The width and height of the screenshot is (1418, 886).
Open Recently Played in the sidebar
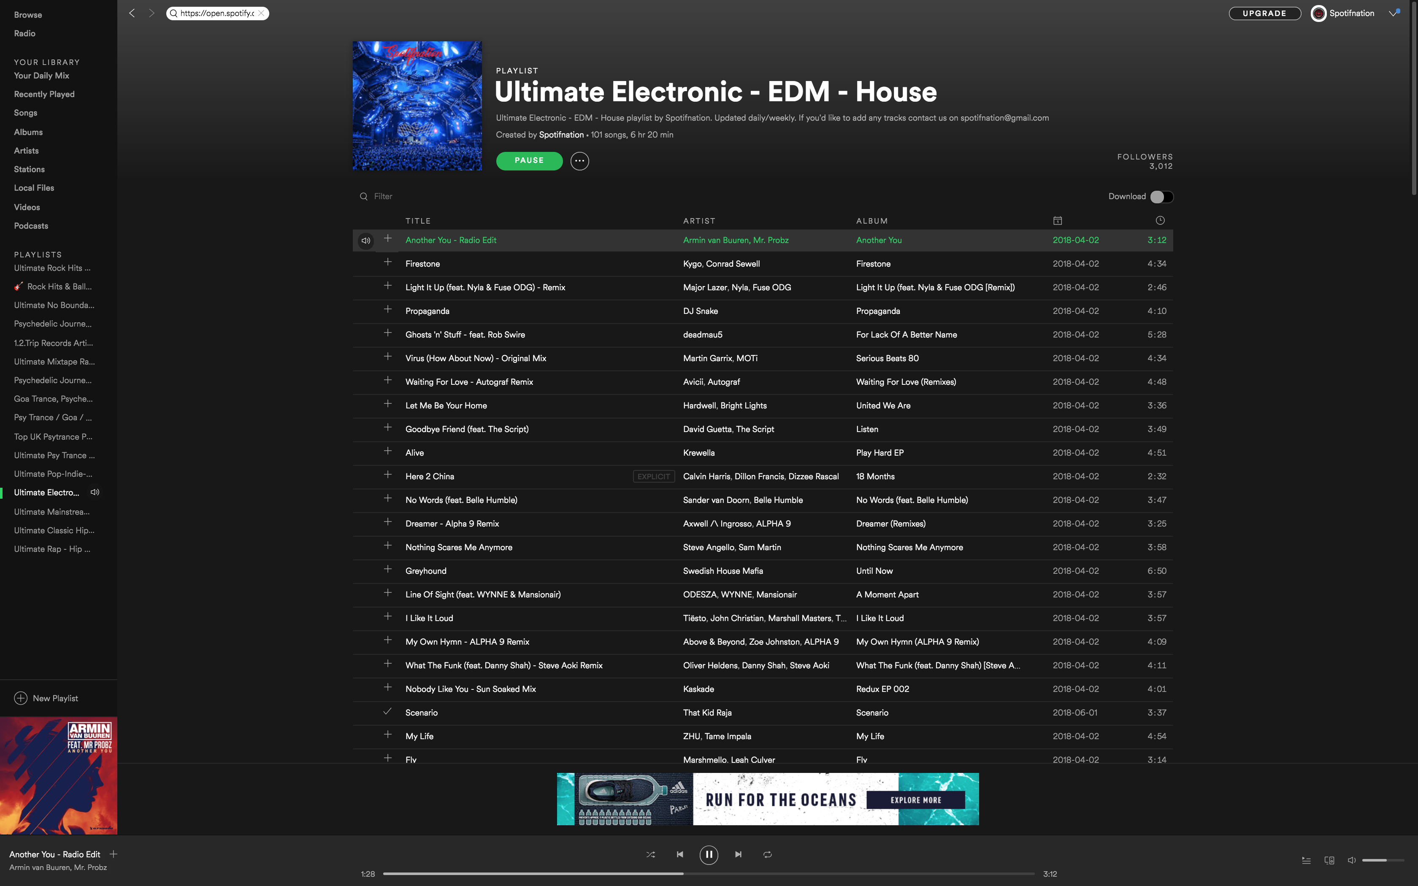[44, 95]
